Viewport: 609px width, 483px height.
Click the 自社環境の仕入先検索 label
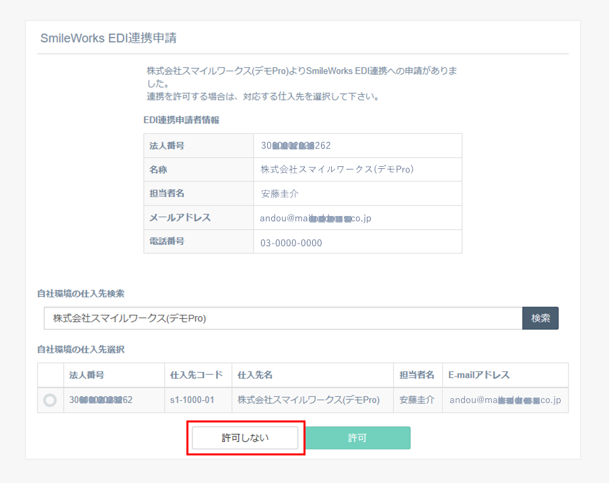81,293
